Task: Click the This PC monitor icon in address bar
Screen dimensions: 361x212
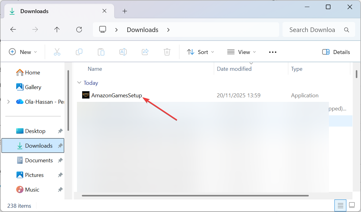Action: pos(103,29)
